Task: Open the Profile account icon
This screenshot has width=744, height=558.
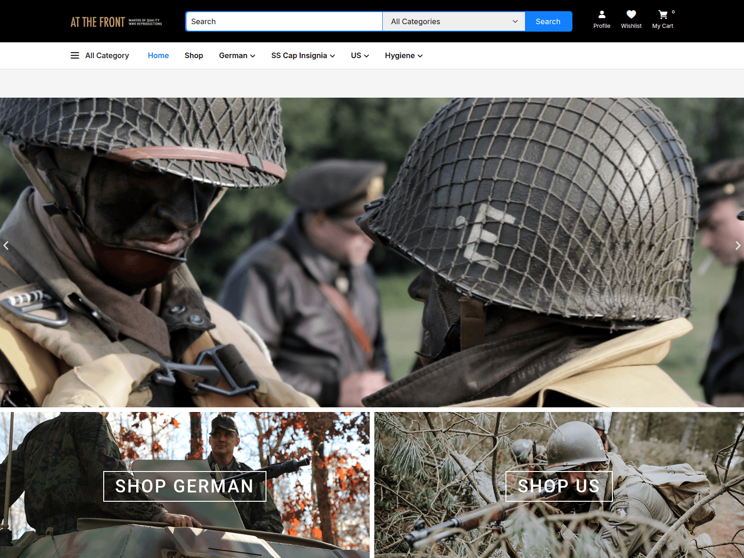Action: pyautogui.click(x=602, y=14)
